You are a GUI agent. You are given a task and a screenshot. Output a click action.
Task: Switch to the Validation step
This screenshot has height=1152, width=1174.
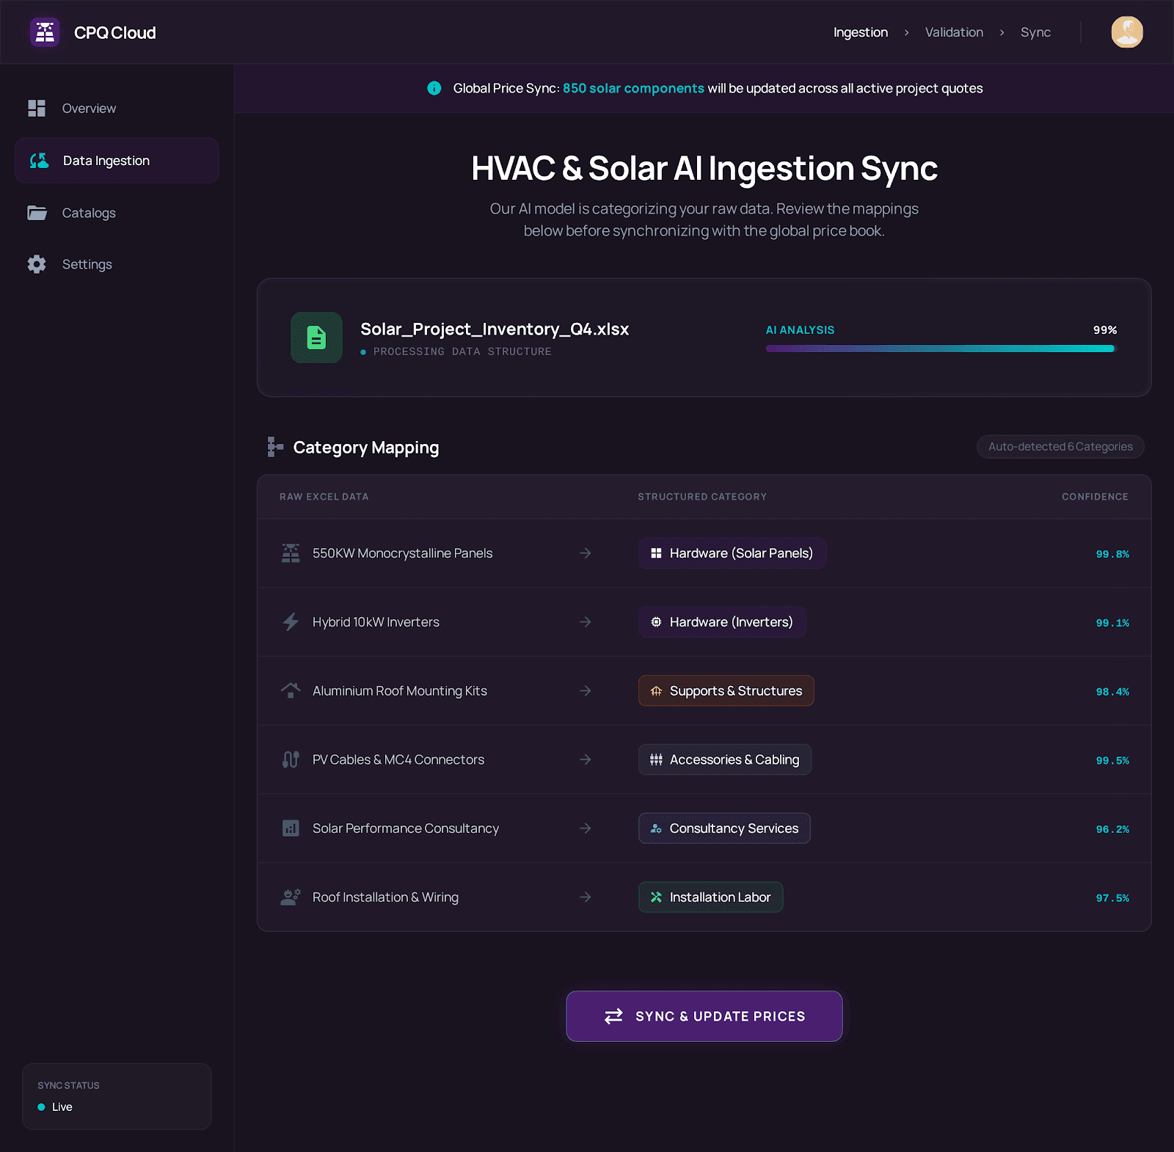pos(954,32)
